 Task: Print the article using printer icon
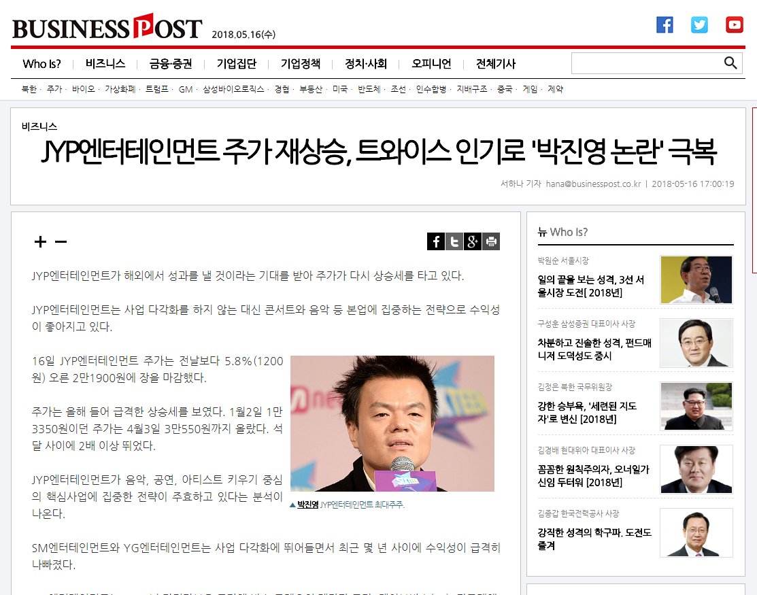click(x=491, y=241)
